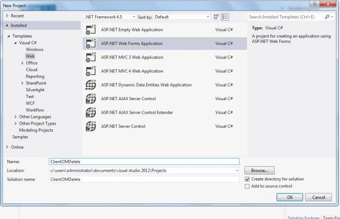This screenshot has width=340, height=219.
Task: Expand the Office tree node
Action: [22, 63]
